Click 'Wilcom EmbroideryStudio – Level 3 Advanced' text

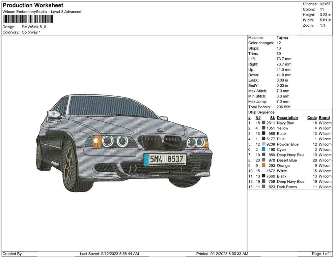[x=42, y=12]
